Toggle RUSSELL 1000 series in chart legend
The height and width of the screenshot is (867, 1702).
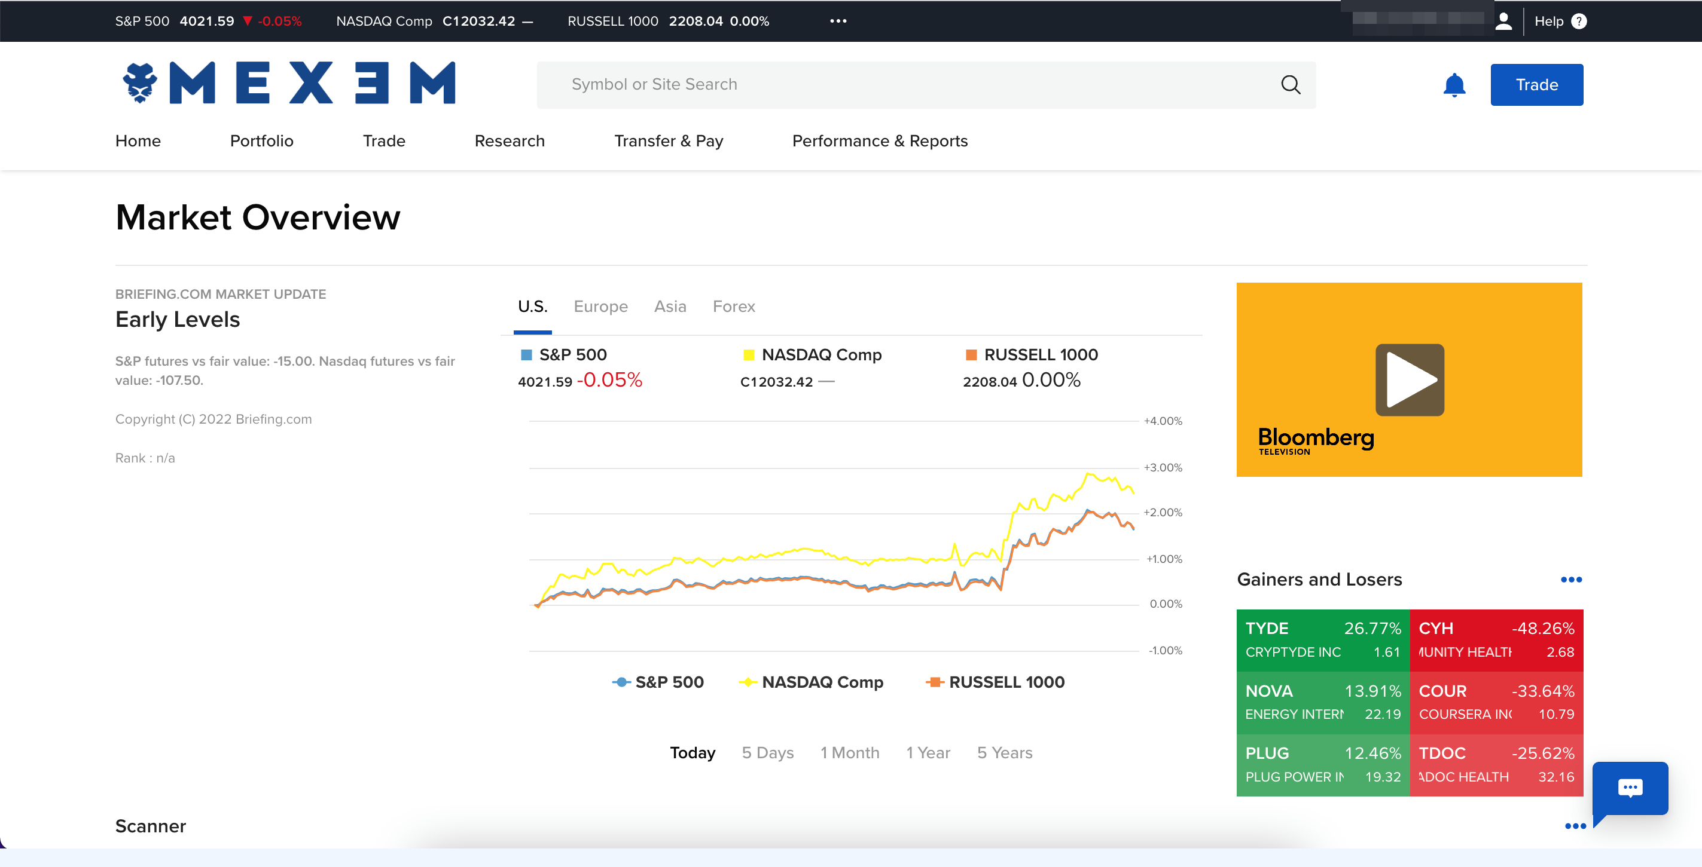996,682
